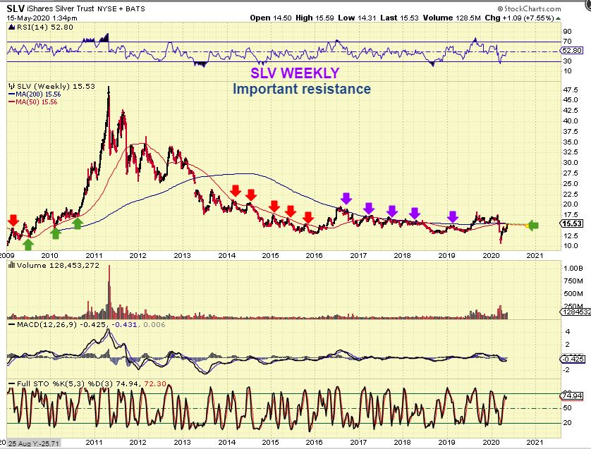Click the NYSE + BATS exchange label
This screenshot has width=591, height=449.
coord(121,8)
